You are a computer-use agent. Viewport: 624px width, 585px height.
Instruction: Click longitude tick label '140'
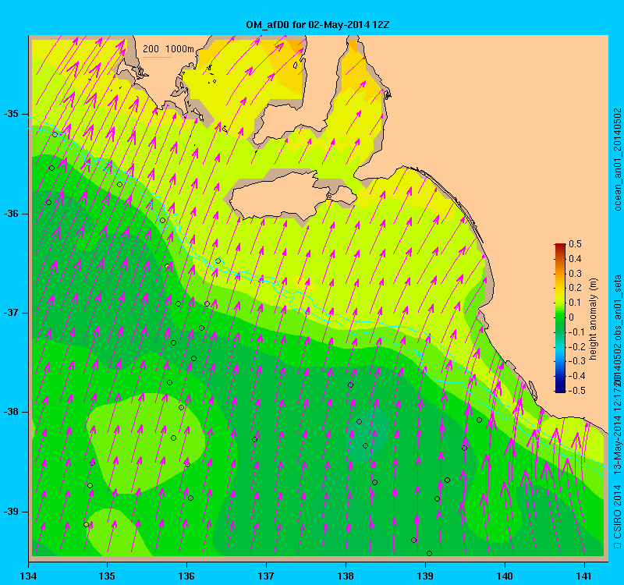pyautogui.click(x=505, y=576)
